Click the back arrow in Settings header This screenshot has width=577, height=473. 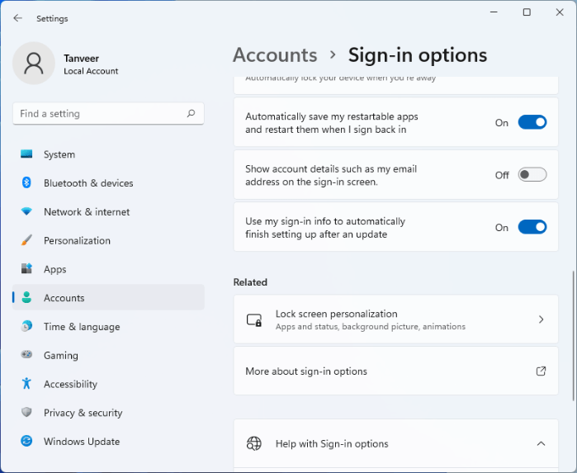[x=18, y=18]
